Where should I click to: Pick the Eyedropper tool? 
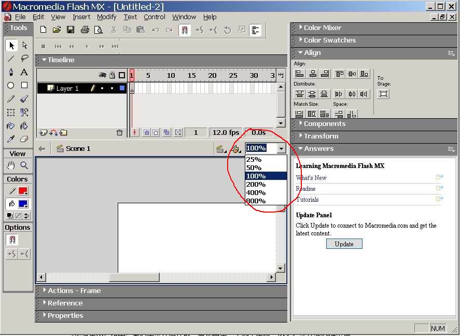coord(11,139)
